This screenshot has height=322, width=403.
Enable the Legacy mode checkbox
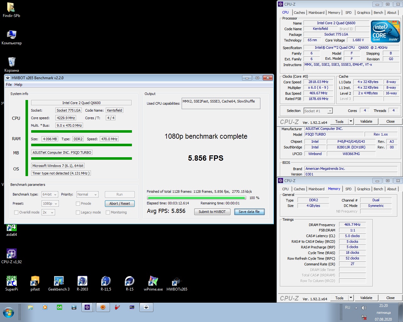(x=78, y=212)
